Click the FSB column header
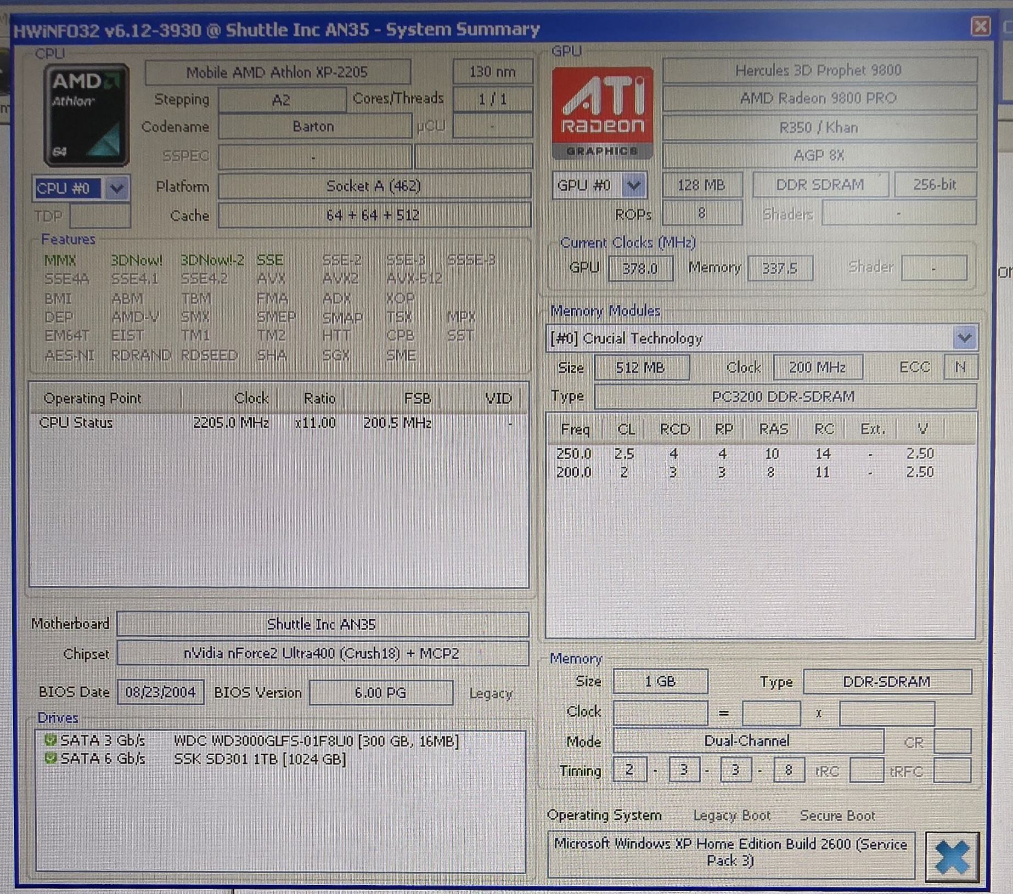1013x894 pixels. [x=392, y=398]
